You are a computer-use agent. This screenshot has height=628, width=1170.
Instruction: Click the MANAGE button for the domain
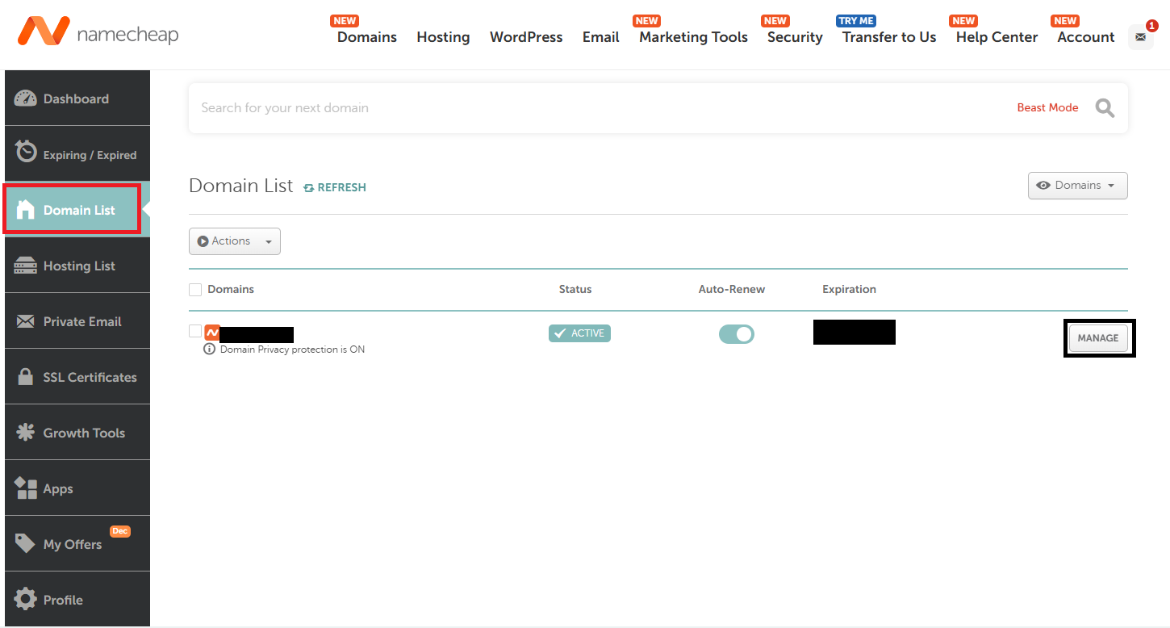pos(1099,337)
